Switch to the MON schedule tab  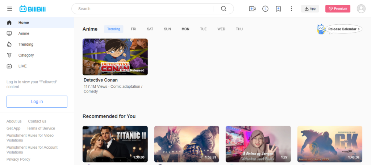coord(185,29)
